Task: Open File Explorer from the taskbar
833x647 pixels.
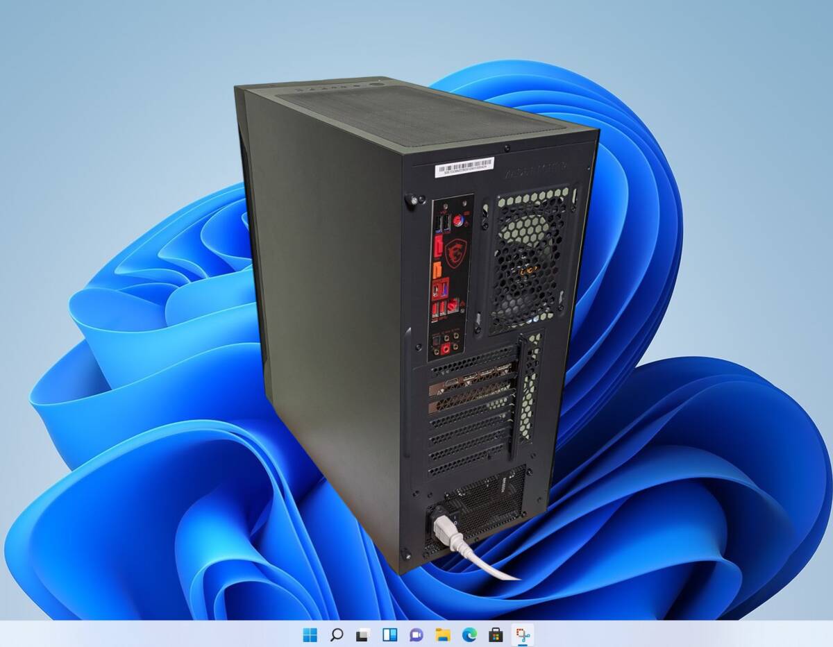Action: point(442,635)
